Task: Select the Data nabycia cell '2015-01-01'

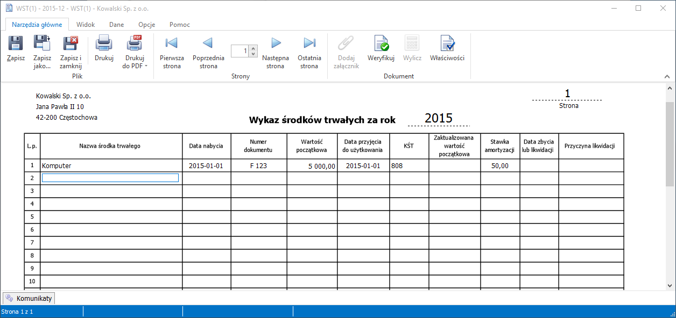Action: click(x=207, y=165)
